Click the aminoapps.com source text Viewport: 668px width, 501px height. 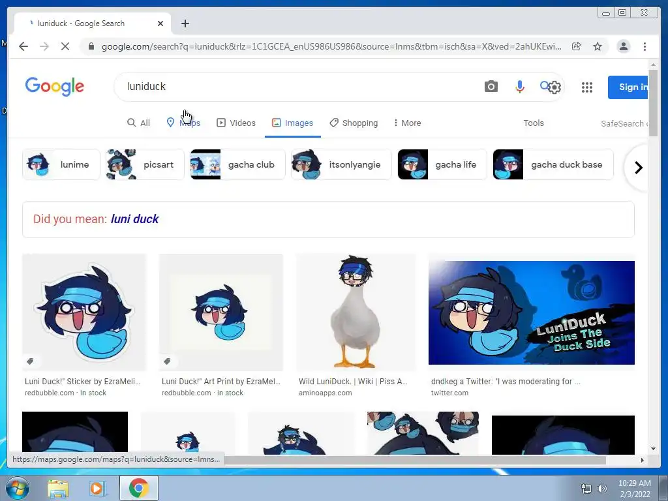click(325, 393)
